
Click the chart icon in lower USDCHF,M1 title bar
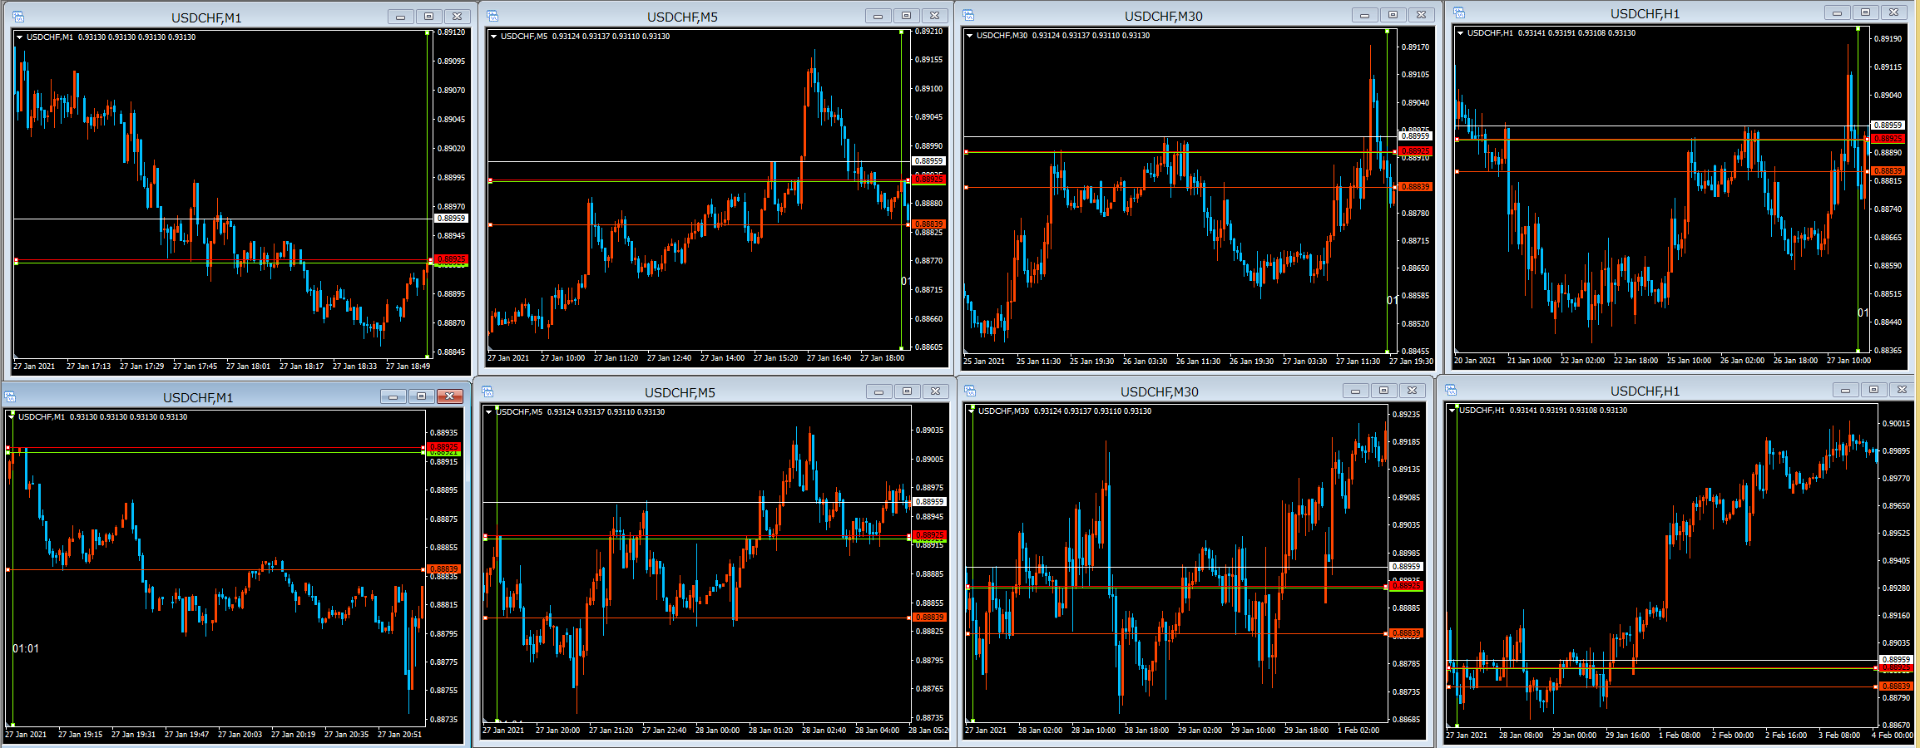[x=10, y=396]
